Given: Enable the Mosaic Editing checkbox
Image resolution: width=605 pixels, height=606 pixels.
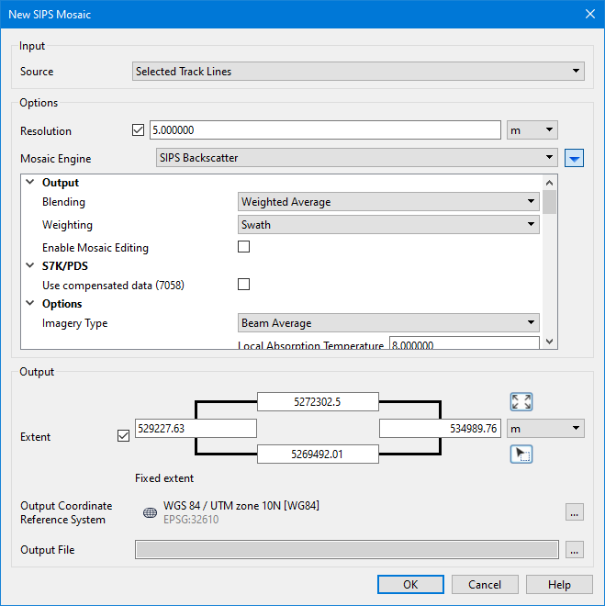Looking at the screenshot, I should 244,247.
